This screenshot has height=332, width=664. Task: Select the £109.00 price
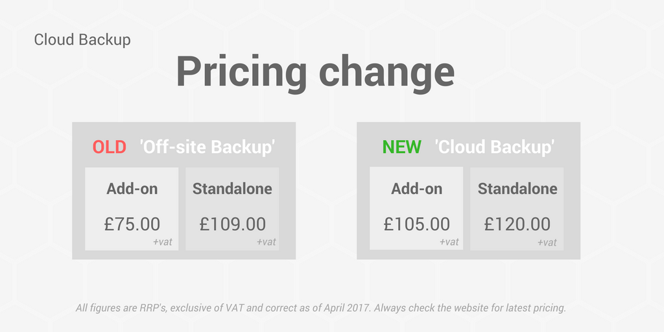(x=233, y=224)
